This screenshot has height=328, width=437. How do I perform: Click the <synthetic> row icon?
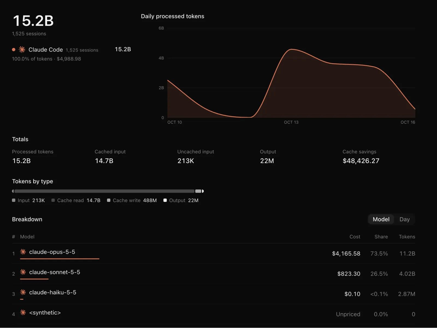[x=23, y=312]
